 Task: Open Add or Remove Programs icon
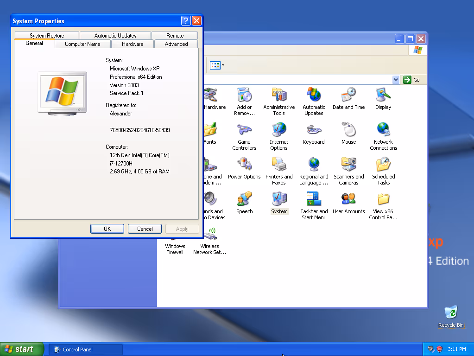244,102
